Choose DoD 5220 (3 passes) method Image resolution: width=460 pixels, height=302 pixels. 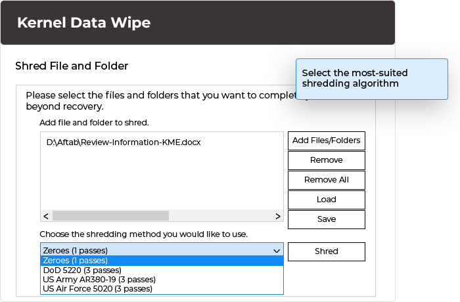click(x=162, y=270)
